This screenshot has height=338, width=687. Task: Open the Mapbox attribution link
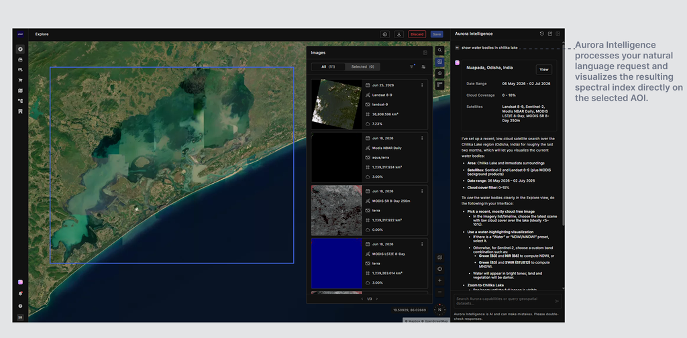coord(413,321)
